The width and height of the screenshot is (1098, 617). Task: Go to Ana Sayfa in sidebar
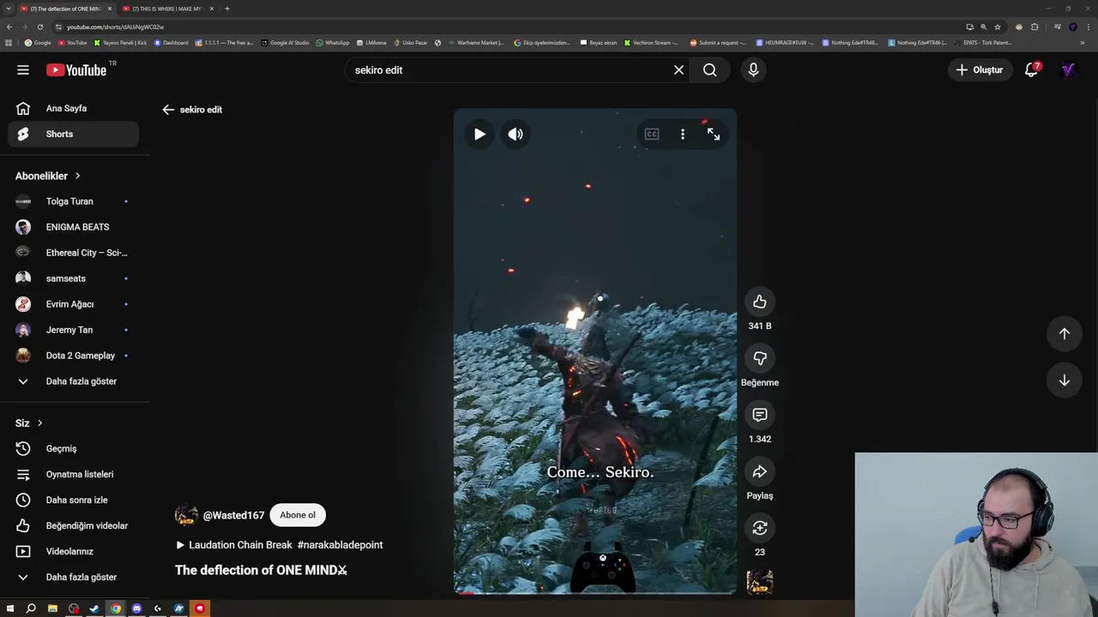73,109
